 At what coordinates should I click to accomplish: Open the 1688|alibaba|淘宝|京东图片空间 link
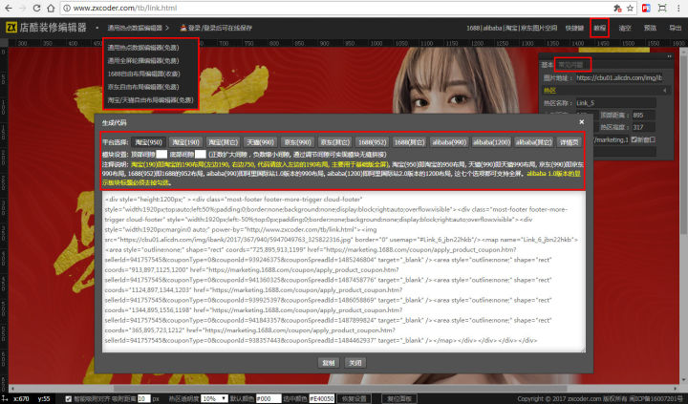pyautogui.click(x=511, y=28)
